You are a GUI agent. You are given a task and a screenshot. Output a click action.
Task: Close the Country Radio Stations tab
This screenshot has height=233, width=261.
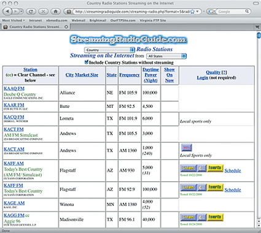point(66,27)
